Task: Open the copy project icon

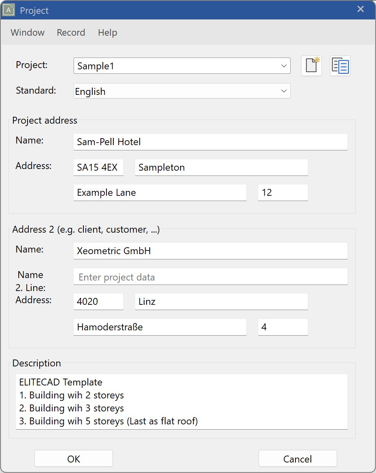Action: 340,66
